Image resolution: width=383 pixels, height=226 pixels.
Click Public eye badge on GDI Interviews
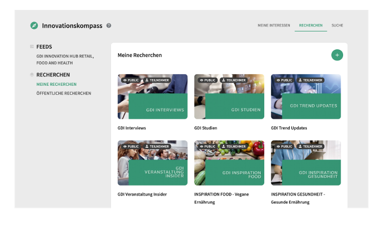131,80
